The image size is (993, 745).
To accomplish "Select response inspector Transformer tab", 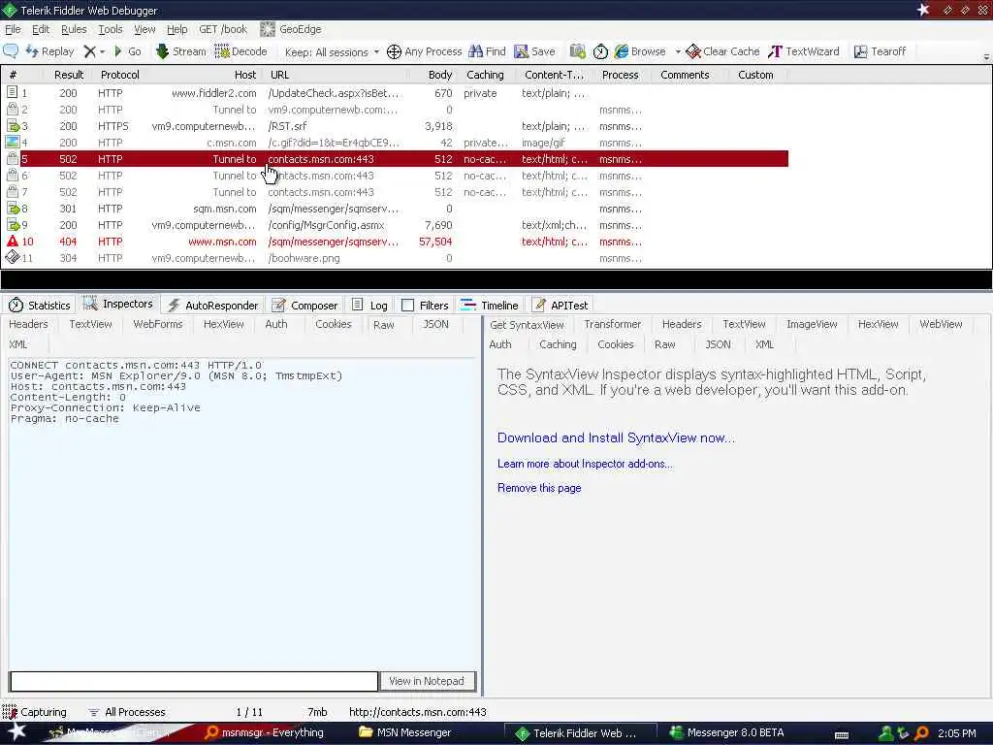I will (x=613, y=324).
